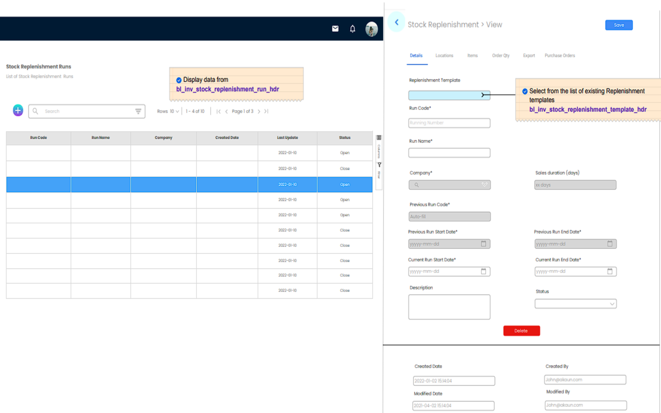Click the 'Stock Replenishment Runs' heading
The height and width of the screenshot is (413, 661).
[39, 67]
